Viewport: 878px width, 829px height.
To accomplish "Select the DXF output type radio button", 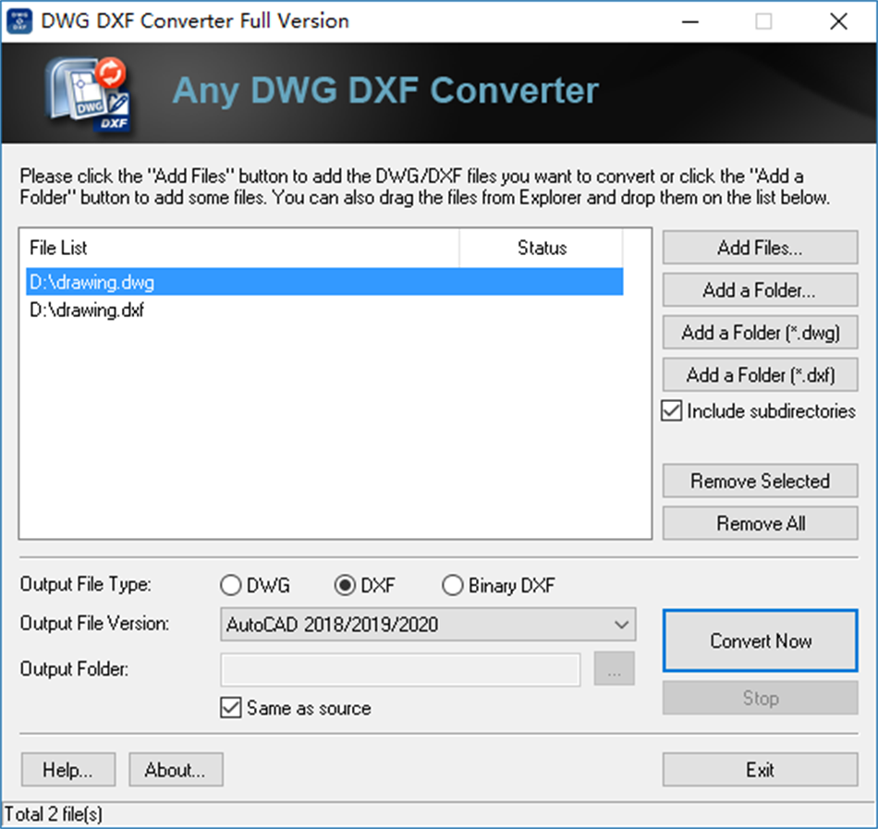I will [345, 586].
